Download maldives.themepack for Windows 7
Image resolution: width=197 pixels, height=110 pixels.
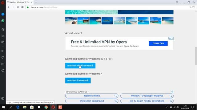[x=78, y=80]
